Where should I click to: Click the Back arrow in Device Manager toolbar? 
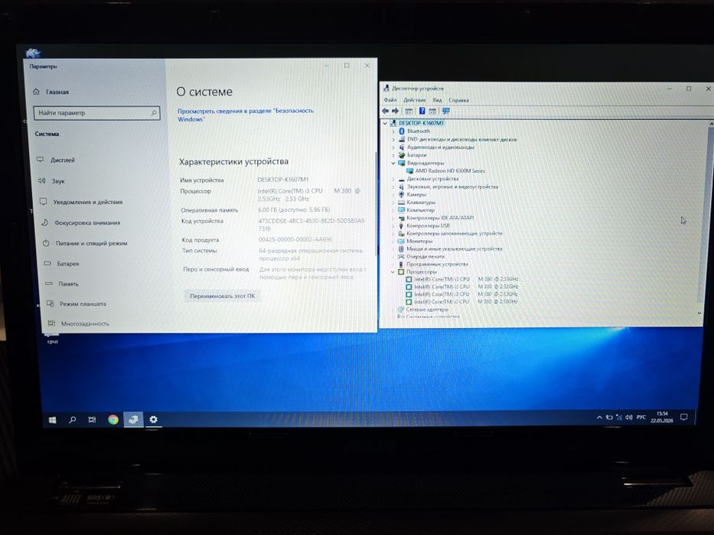[385, 111]
